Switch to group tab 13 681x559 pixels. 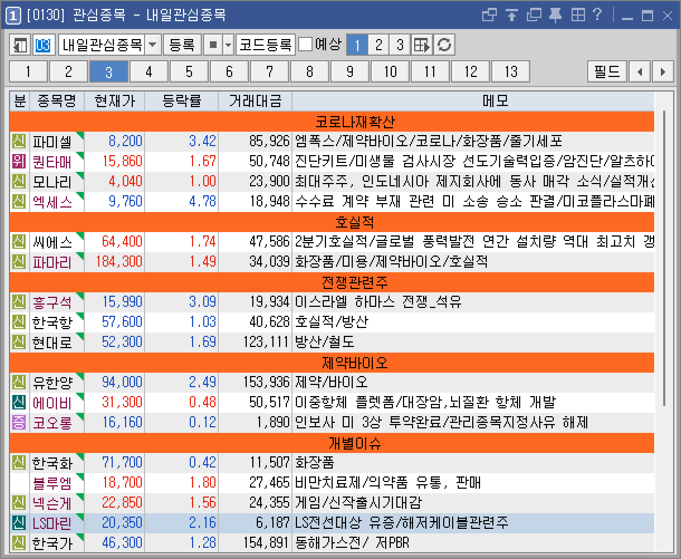tap(511, 71)
